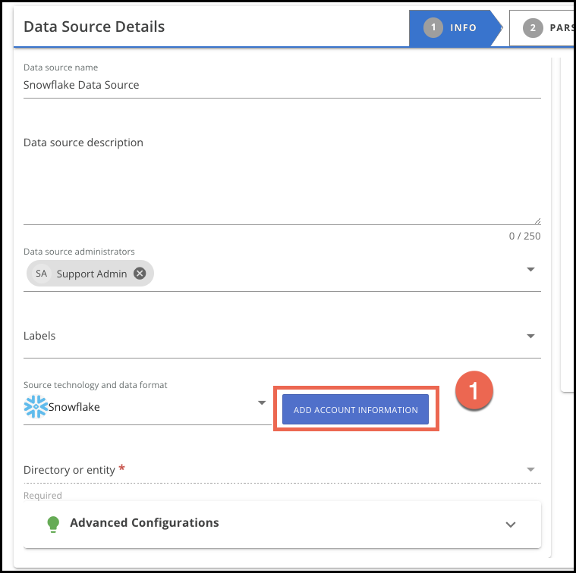Click the step 1 number circle

click(x=433, y=28)
